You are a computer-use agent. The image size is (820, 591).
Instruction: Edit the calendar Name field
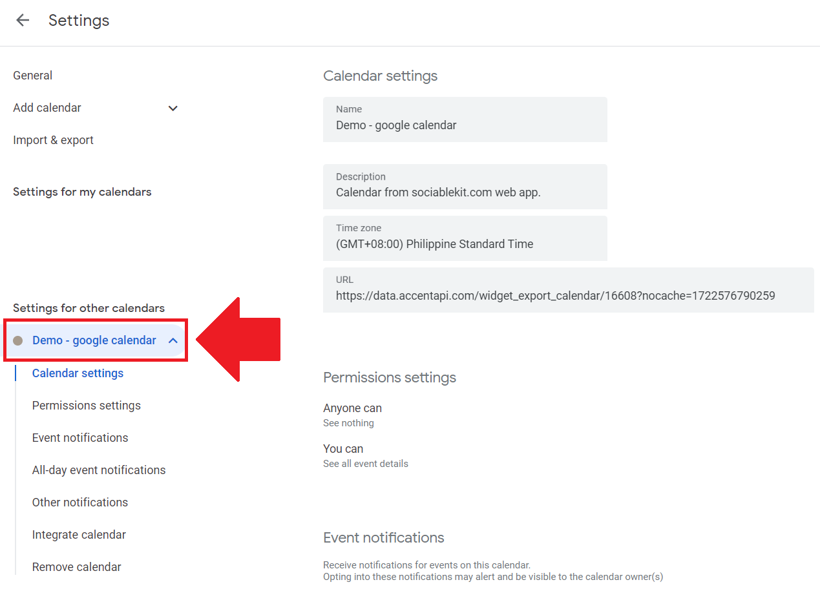[465, 119]
